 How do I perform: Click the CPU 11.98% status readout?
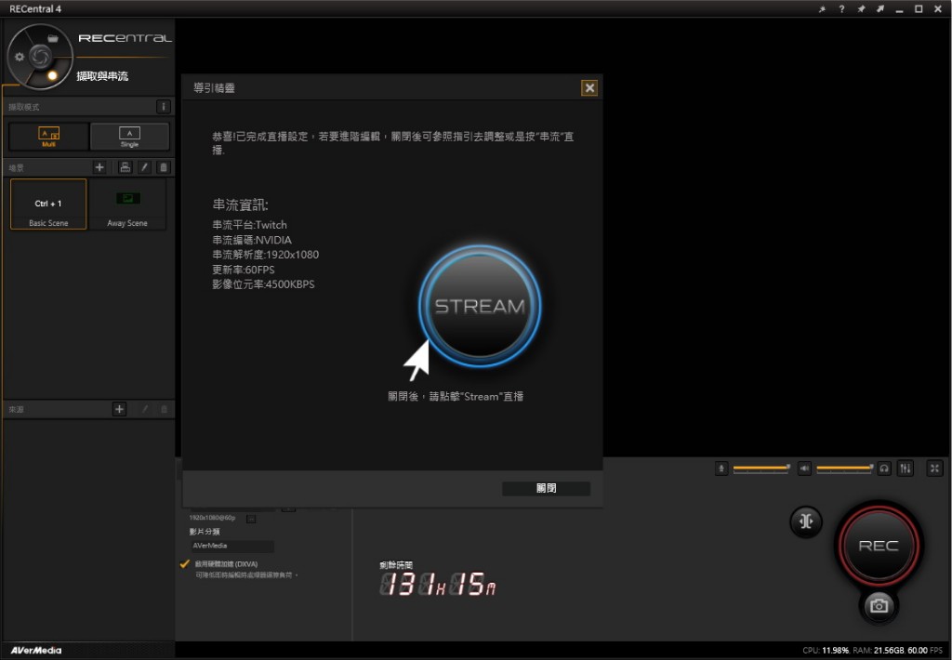coord(826,651)
